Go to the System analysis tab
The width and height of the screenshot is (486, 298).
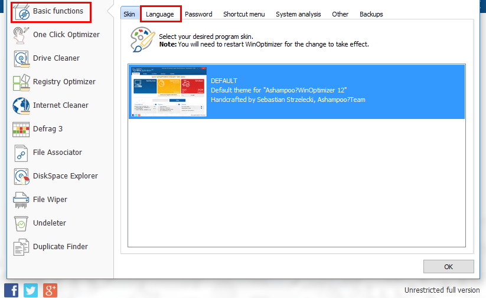point(298,14)
